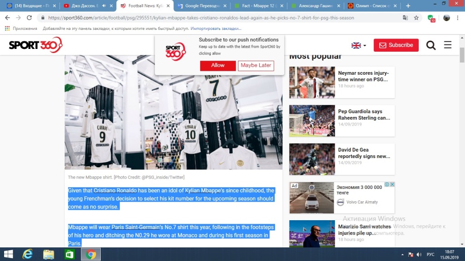Open the Chrome three-dot menu

(458, 18)
